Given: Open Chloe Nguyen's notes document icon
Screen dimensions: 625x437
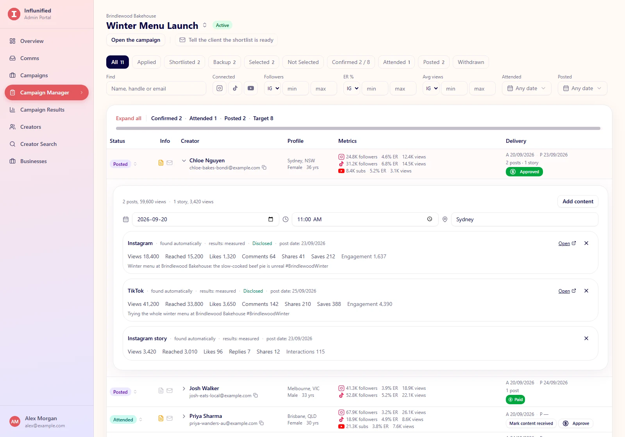Looking at the screenshot, I should (161, 163).
